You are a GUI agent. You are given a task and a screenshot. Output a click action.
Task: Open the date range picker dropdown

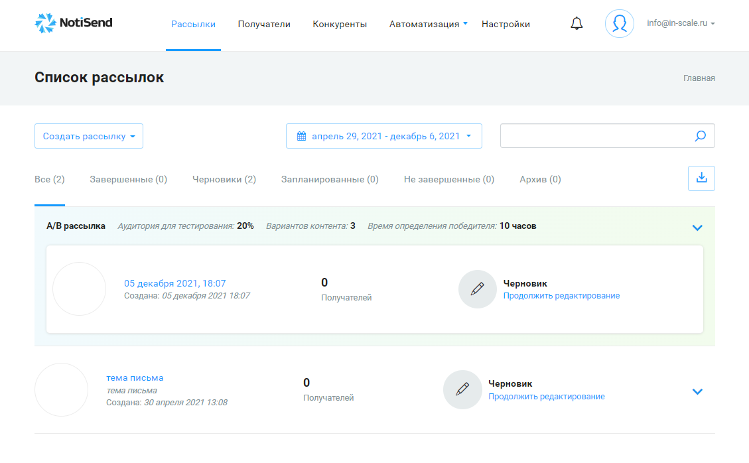point(383,136)
